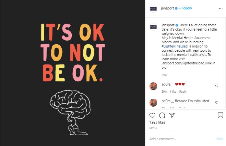Open the three-dot more options menu
Screen dimensions: 226x146
221,9
